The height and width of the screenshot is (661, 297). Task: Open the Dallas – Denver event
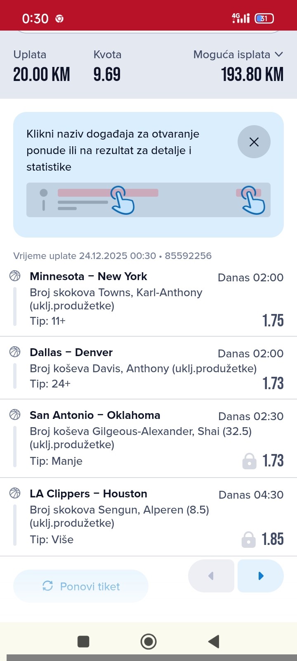71,352
